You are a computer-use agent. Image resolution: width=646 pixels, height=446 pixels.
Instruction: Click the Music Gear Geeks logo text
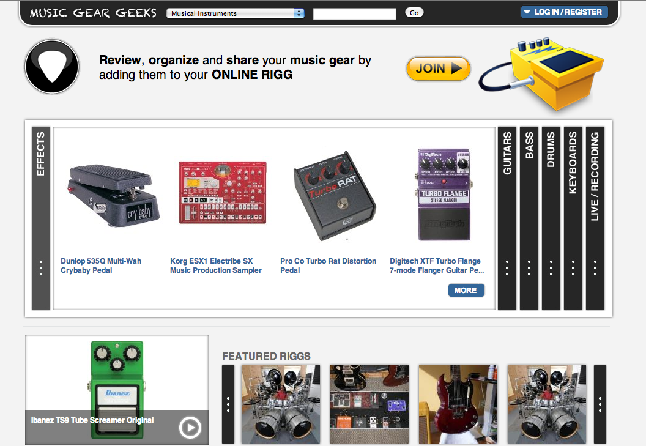tap(93, 13)
